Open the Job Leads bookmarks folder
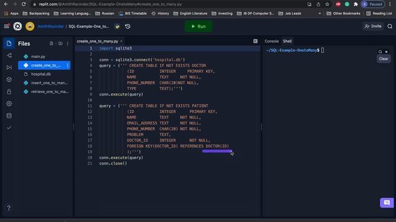Viewport: 396px width, 222px height. coord(290,14)
